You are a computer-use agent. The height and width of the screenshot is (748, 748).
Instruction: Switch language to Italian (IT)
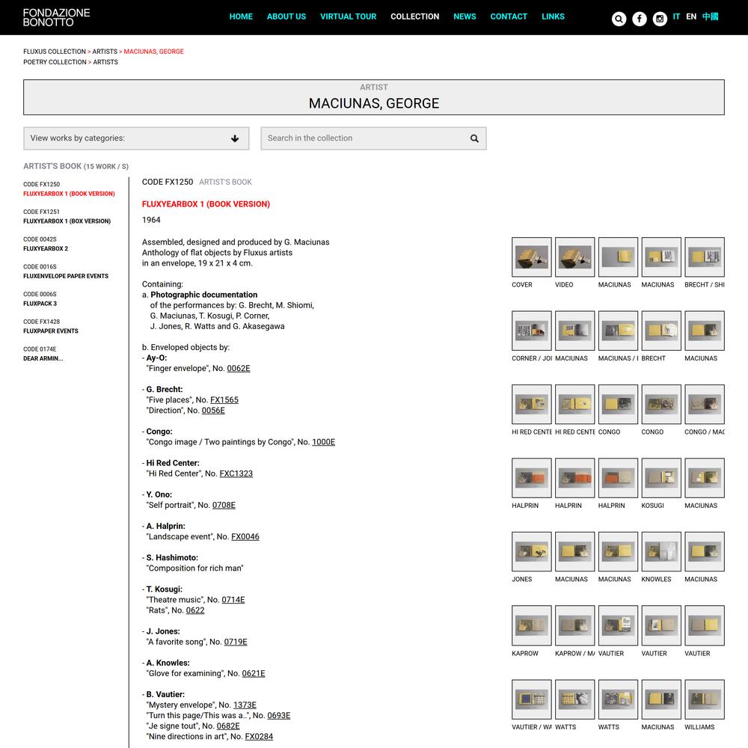click(x=676, y=16)
